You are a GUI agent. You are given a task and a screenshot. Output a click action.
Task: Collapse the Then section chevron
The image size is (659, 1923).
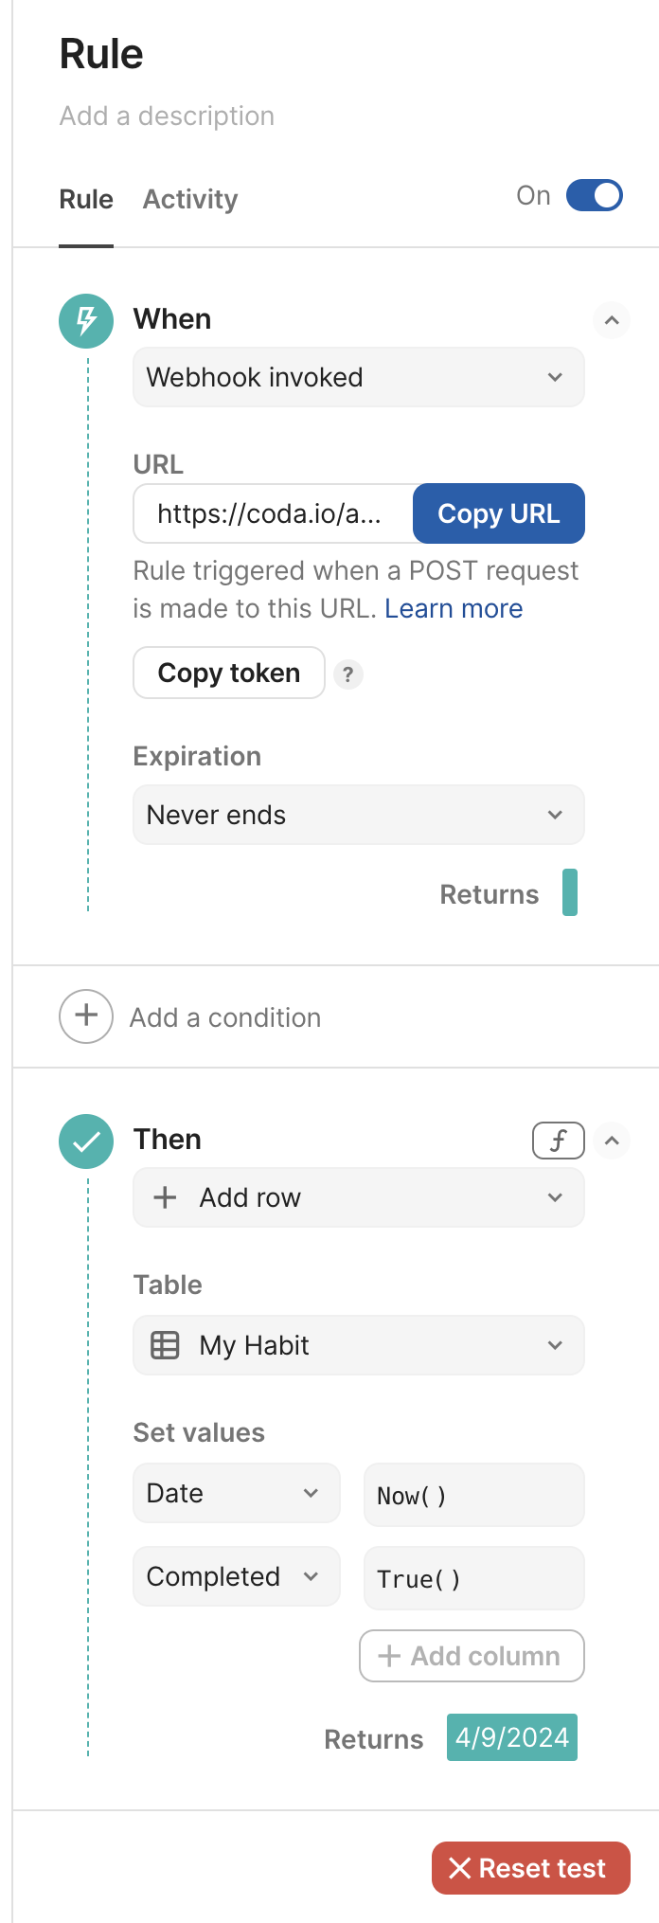[612, 1141]
